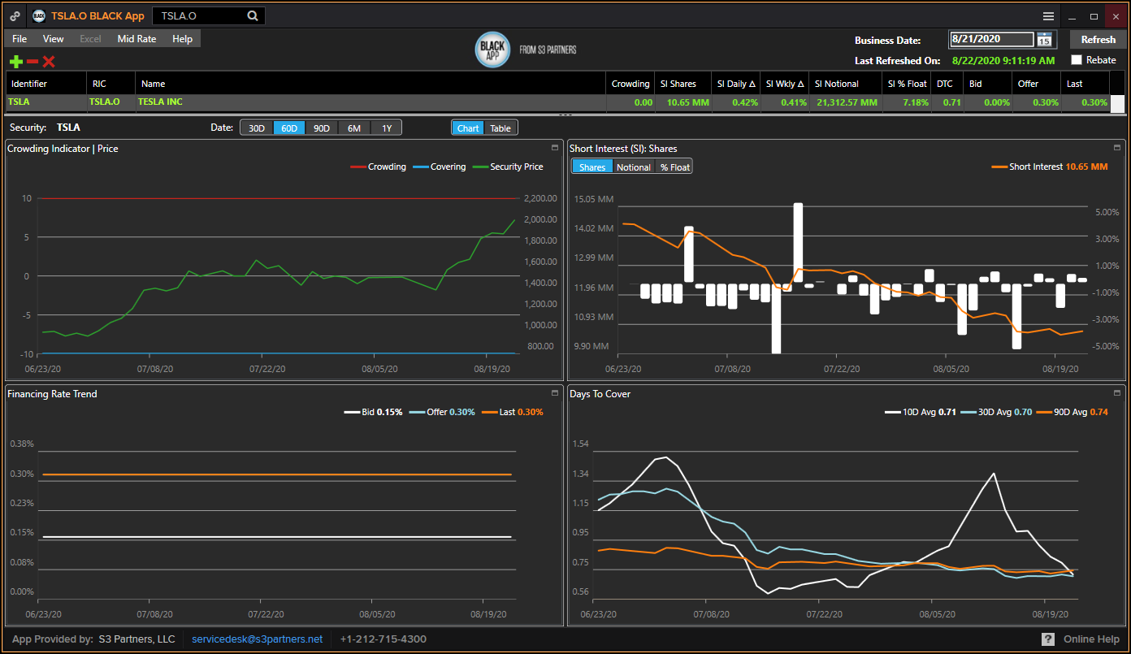
Task: Switch to Chart view
Action: 468,128
